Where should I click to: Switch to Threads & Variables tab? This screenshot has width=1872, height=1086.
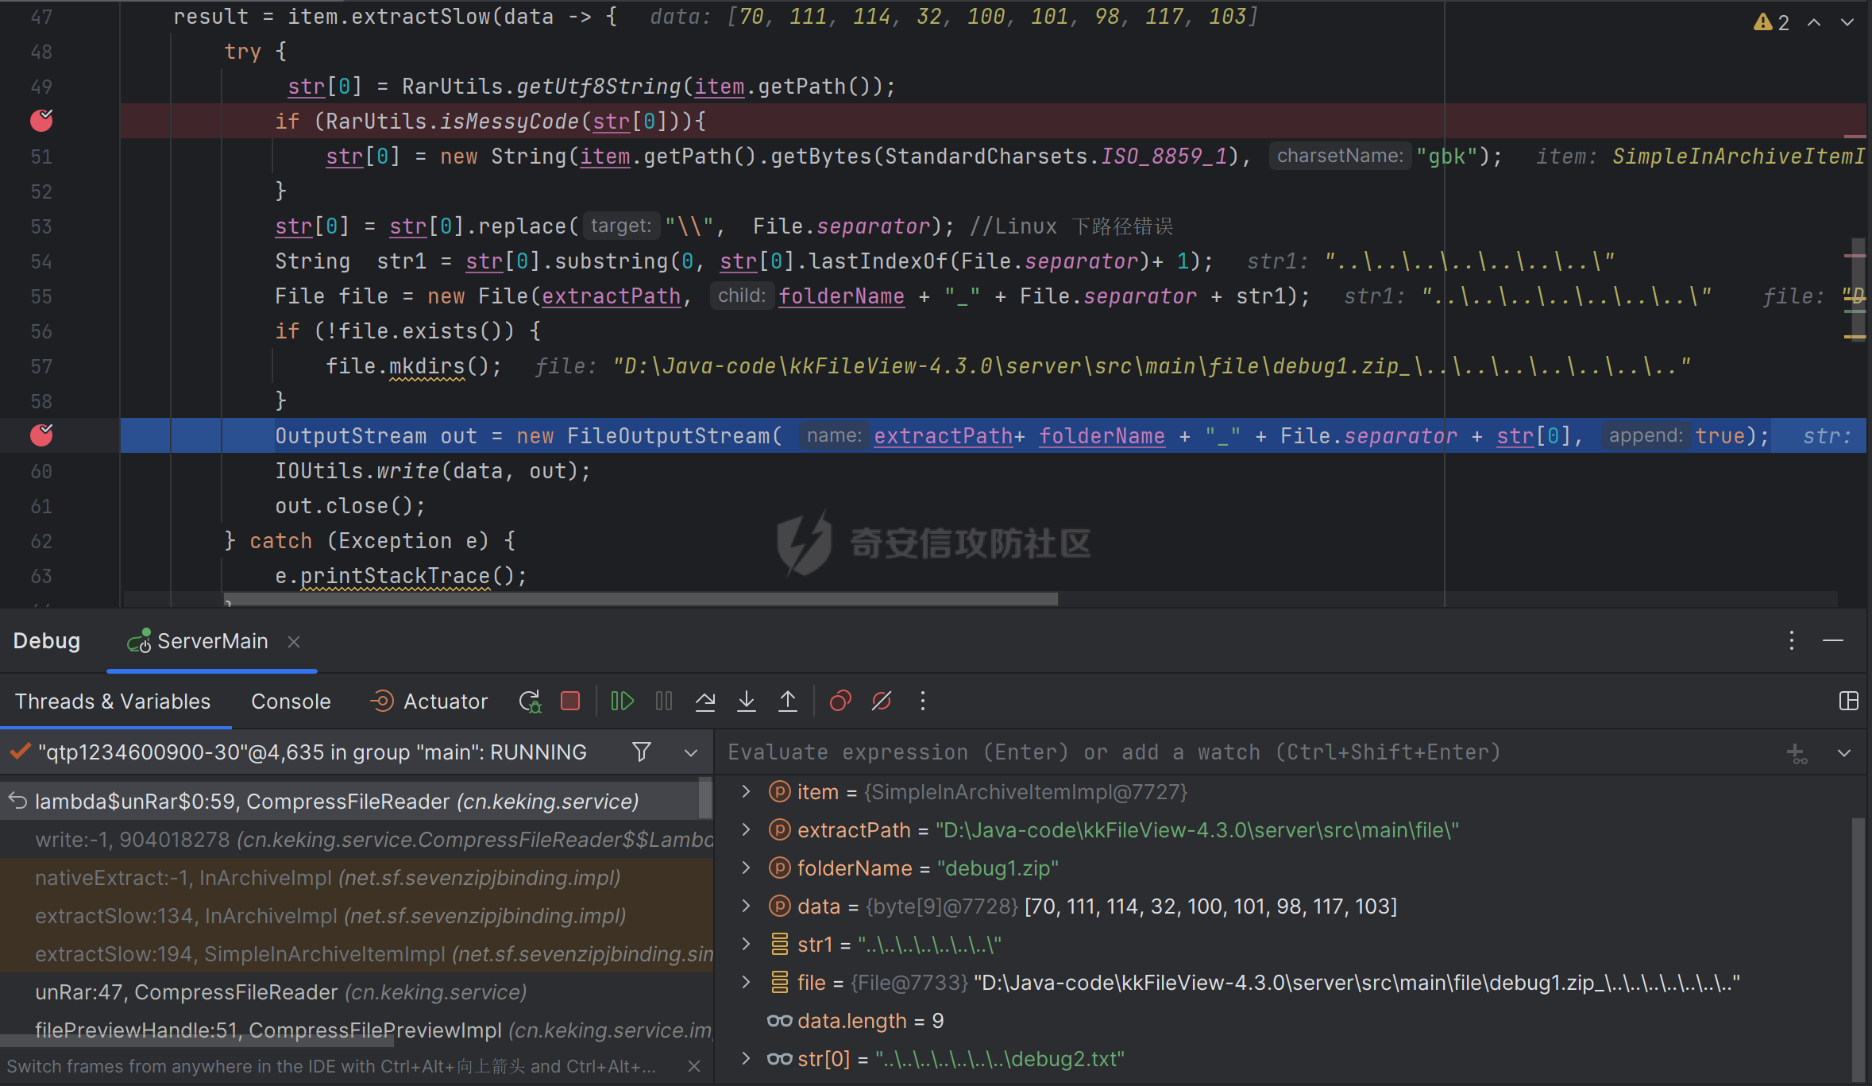[x=113, y=701]
